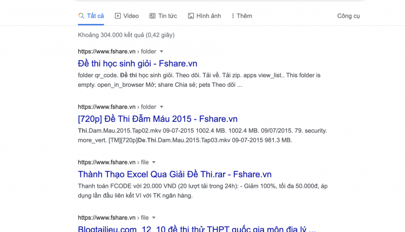This screenshot has height=232, width=405.
Task: Click the Video play icon
Action: coord(118,16)
